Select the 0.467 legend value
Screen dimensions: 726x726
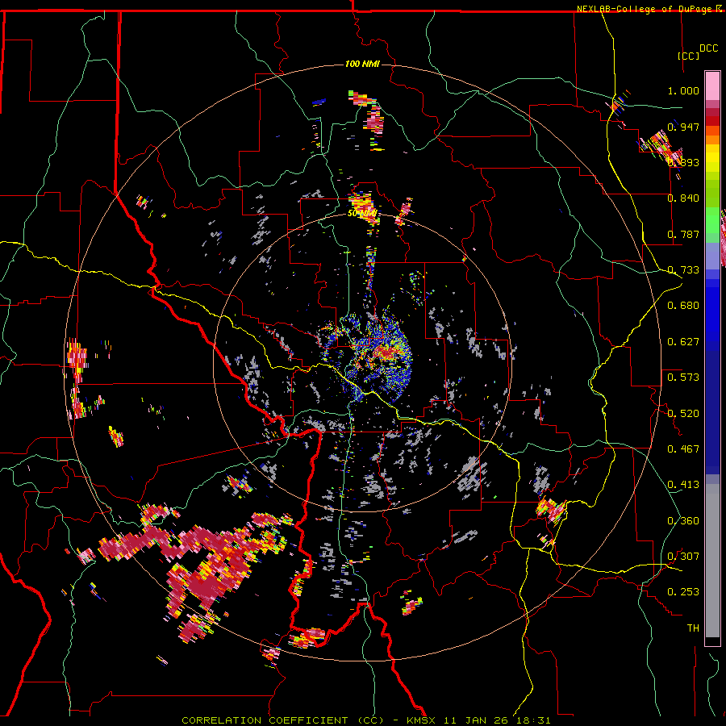pyautogui.click(x=683, y=449)
